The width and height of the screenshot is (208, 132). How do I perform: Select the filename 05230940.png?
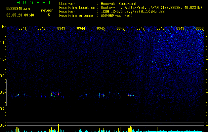pos(18,9)
